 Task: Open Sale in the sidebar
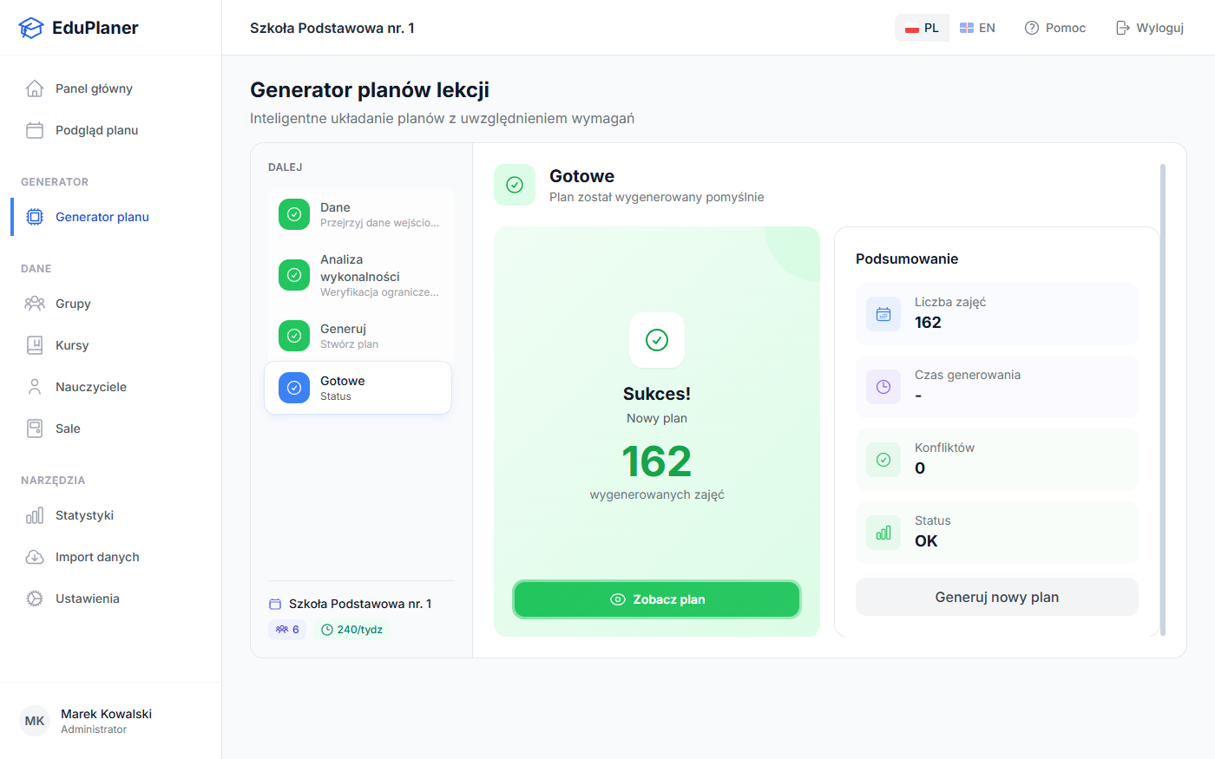point(68,429)
